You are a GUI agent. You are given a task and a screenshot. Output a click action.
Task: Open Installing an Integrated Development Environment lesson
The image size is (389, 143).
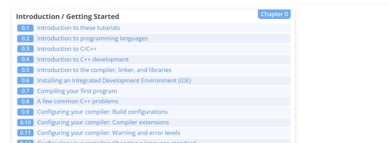tap(114, 81)
